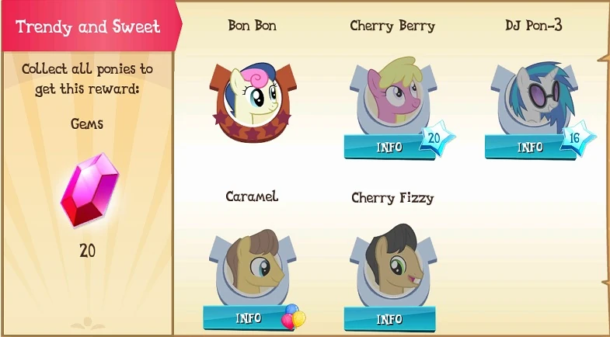Click Bon Bon's pony portrait

click(253, 102)
